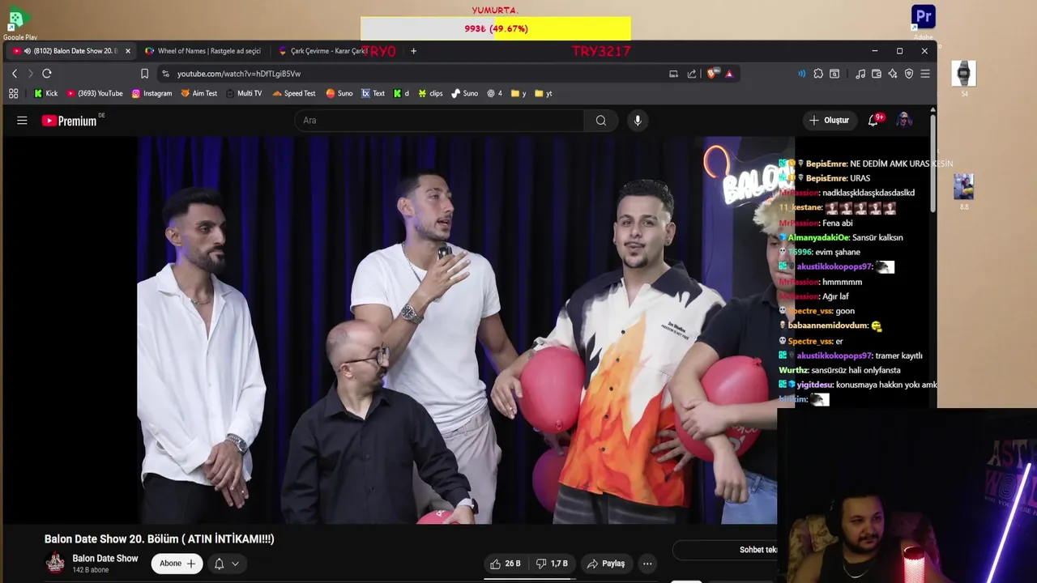Open the Balon Date Show channel name

(x=105, y=559)
